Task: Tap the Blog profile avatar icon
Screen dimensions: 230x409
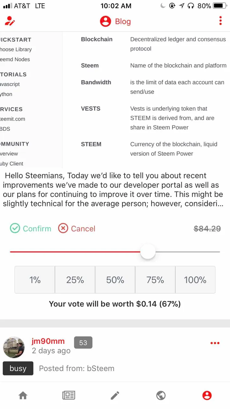Action: coord(105,21)
